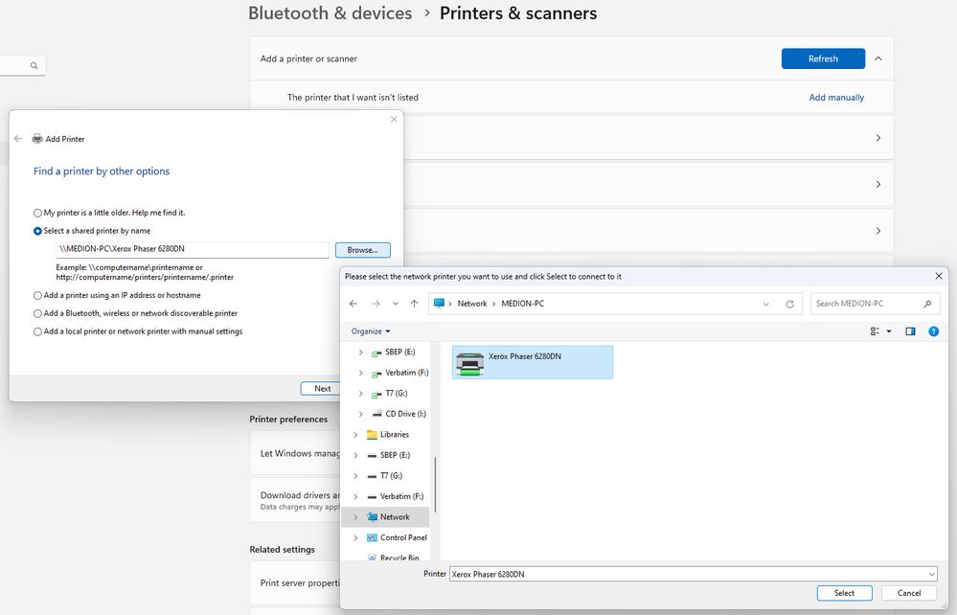Click the 'Add manually' link
Screen dimensions: 957x615
coord(835,98)
